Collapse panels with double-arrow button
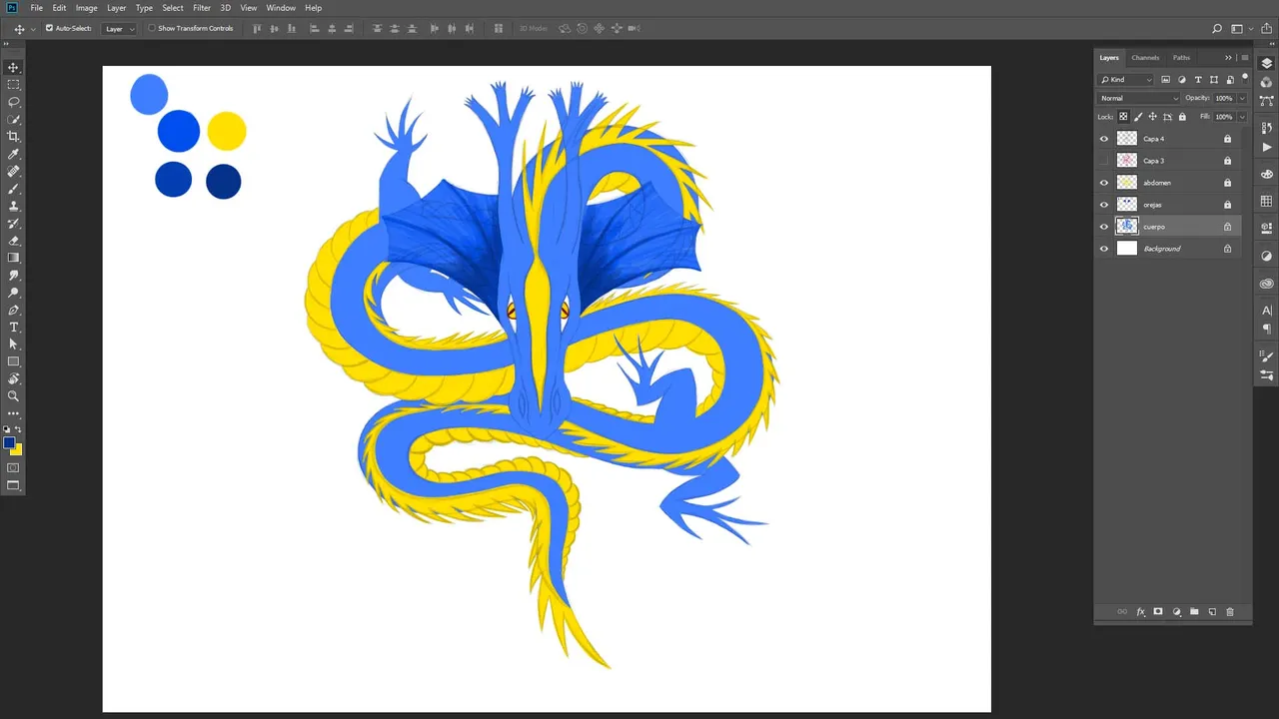Image resolution: width=1279 pixels, height=719 pixels. pyautogui.click(x=1228, y=58)
